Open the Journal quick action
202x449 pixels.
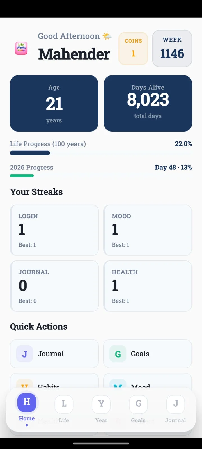coord(54,354)
